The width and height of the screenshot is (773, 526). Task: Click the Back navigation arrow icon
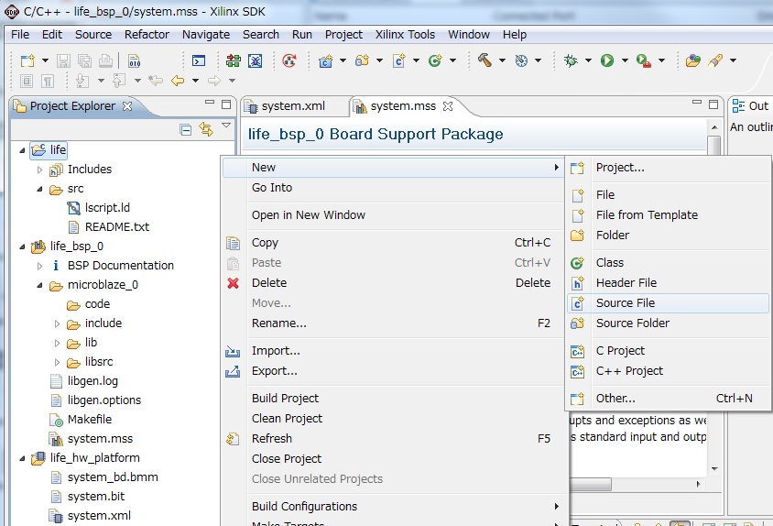pos(178,81)
